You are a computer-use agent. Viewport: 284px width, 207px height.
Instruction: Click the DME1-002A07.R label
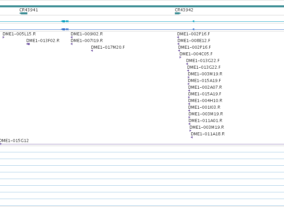tap(205, 87)
